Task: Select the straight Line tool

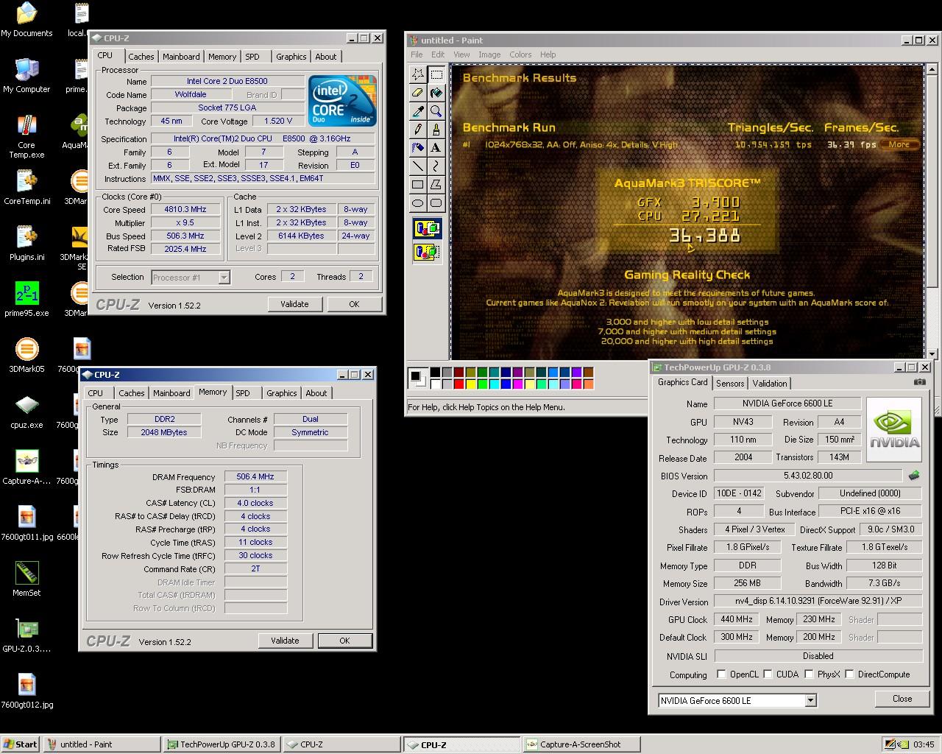Action: 418,166
